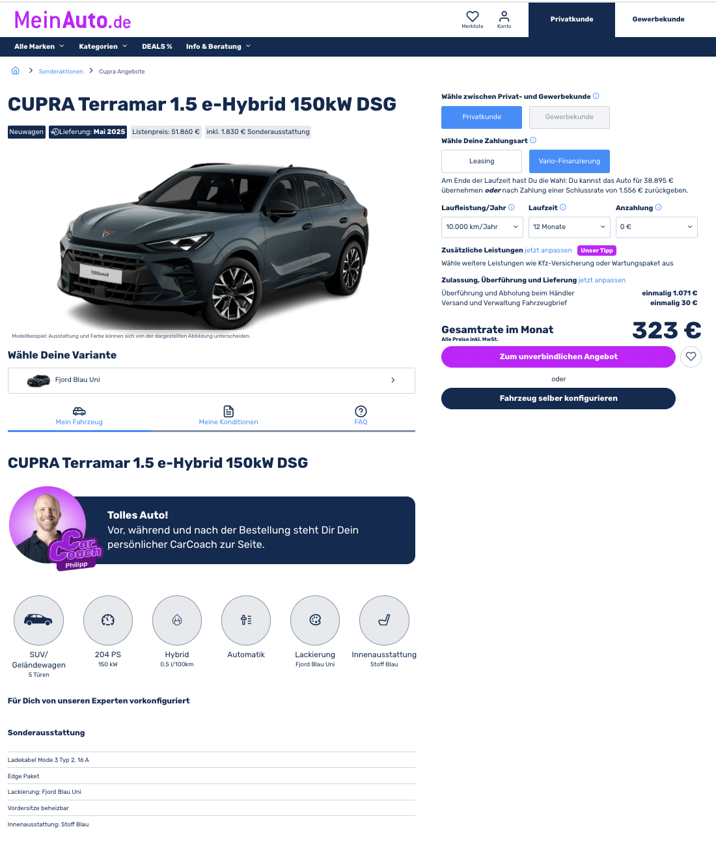Show info icon next to Anzahlung

[658, 208]
